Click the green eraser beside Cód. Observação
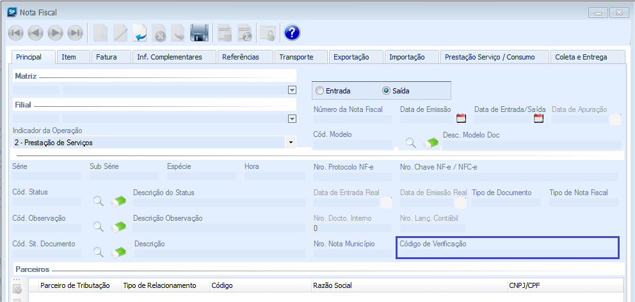This screenshot has width=635, height=302. click(x=118, y=226)
